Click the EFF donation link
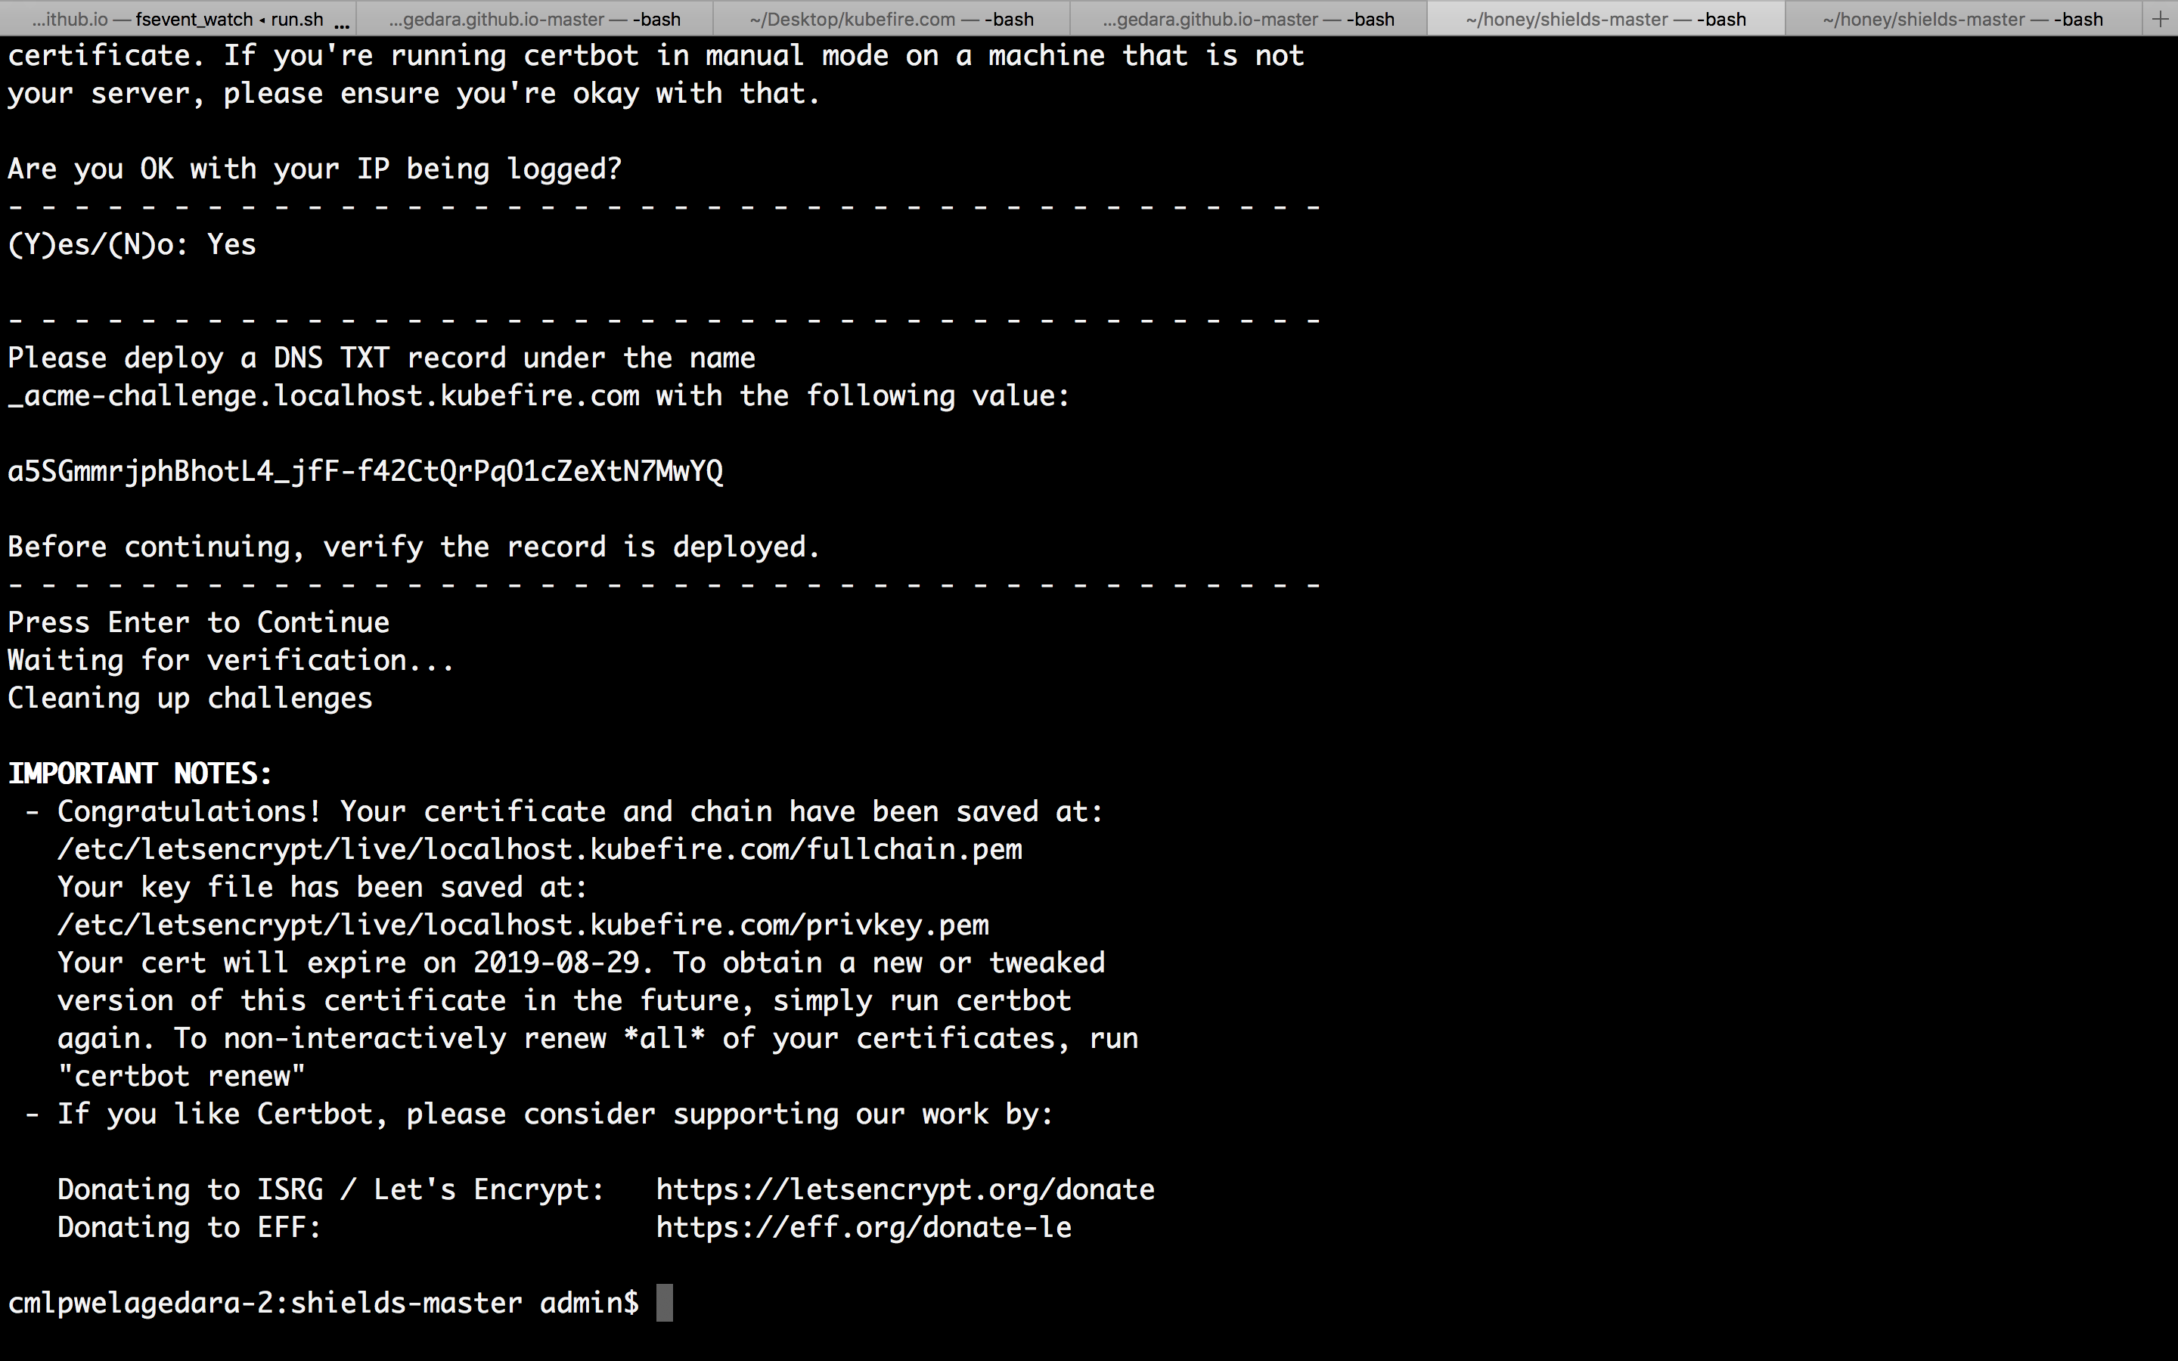Viewport: 2178px width, 1361px height. coord(864,1226)
